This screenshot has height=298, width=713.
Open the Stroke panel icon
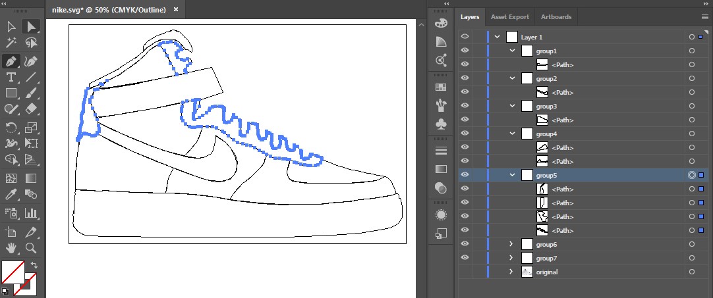tap(441, 151)
